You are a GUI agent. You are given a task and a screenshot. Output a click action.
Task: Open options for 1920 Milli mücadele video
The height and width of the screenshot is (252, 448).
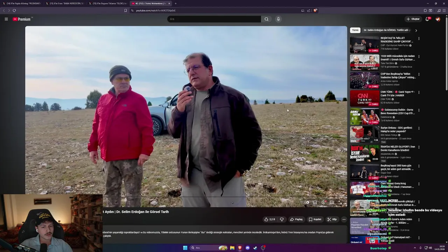[x=419, y=56]
